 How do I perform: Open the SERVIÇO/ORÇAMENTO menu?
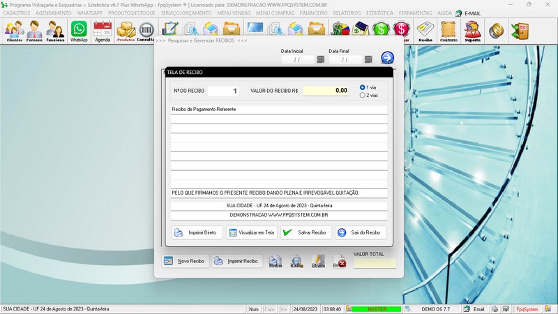click(186, 13)
